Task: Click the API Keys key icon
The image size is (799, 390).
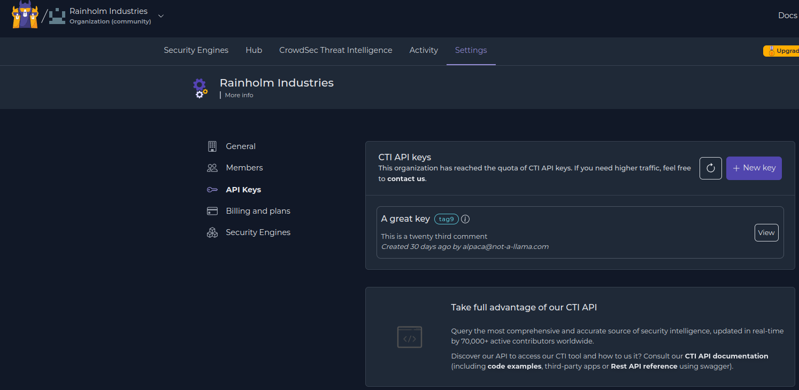Action: click(x=212, y=190)
